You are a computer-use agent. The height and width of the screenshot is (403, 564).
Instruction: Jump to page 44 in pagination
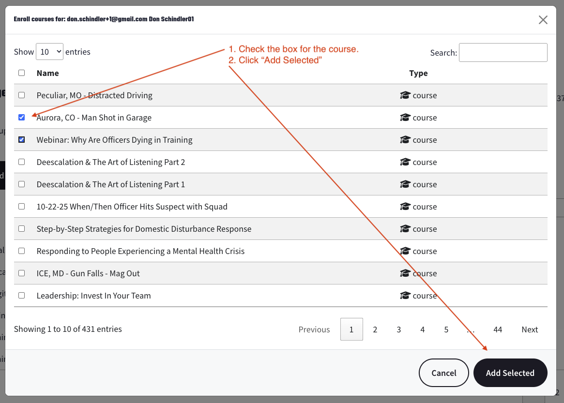(x=497, y=329)
